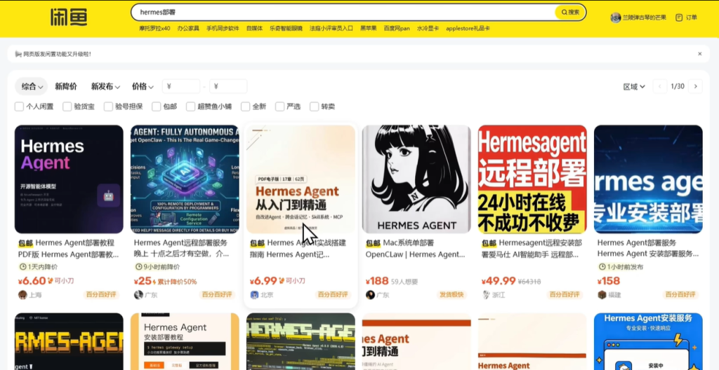Image resolution: width=719 pixels, height=370 pixels.
Task: Open the 综合 sort dropdown
Action: click(x=32, y=87)
